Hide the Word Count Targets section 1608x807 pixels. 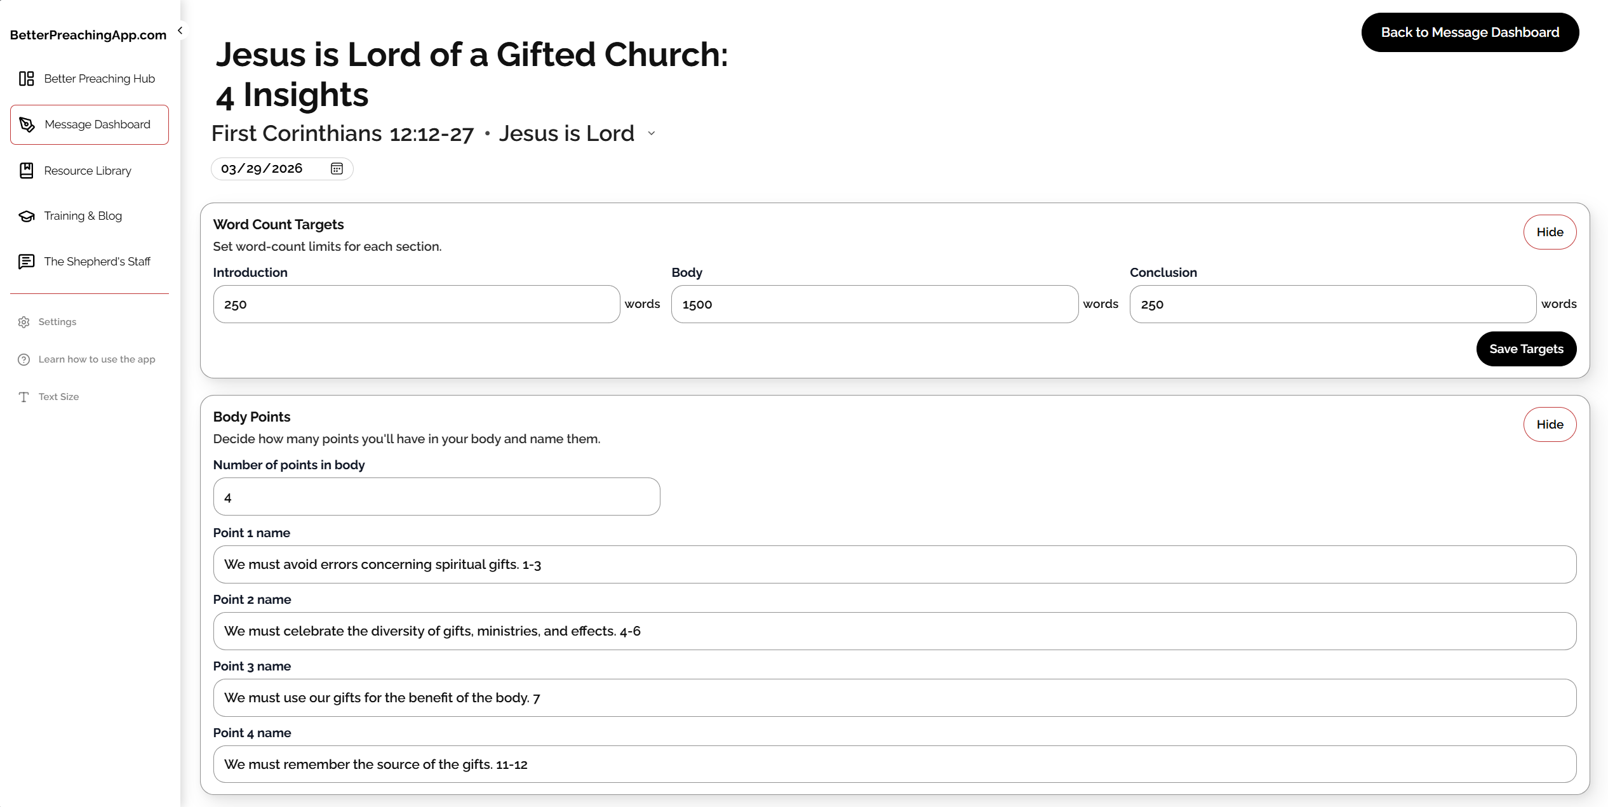click(x=1550, y=232)
